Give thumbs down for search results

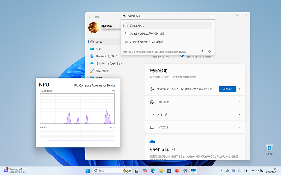coord(209,52)
